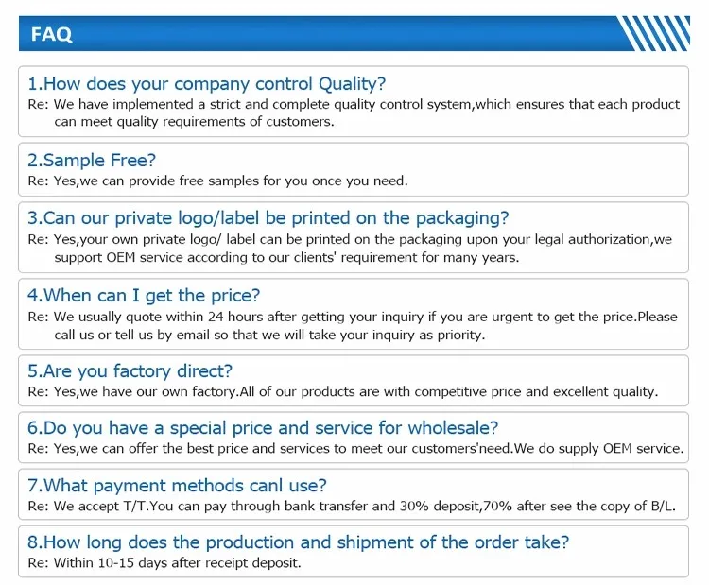Expand question 3 about private logo/label printing

click(268, 219)
